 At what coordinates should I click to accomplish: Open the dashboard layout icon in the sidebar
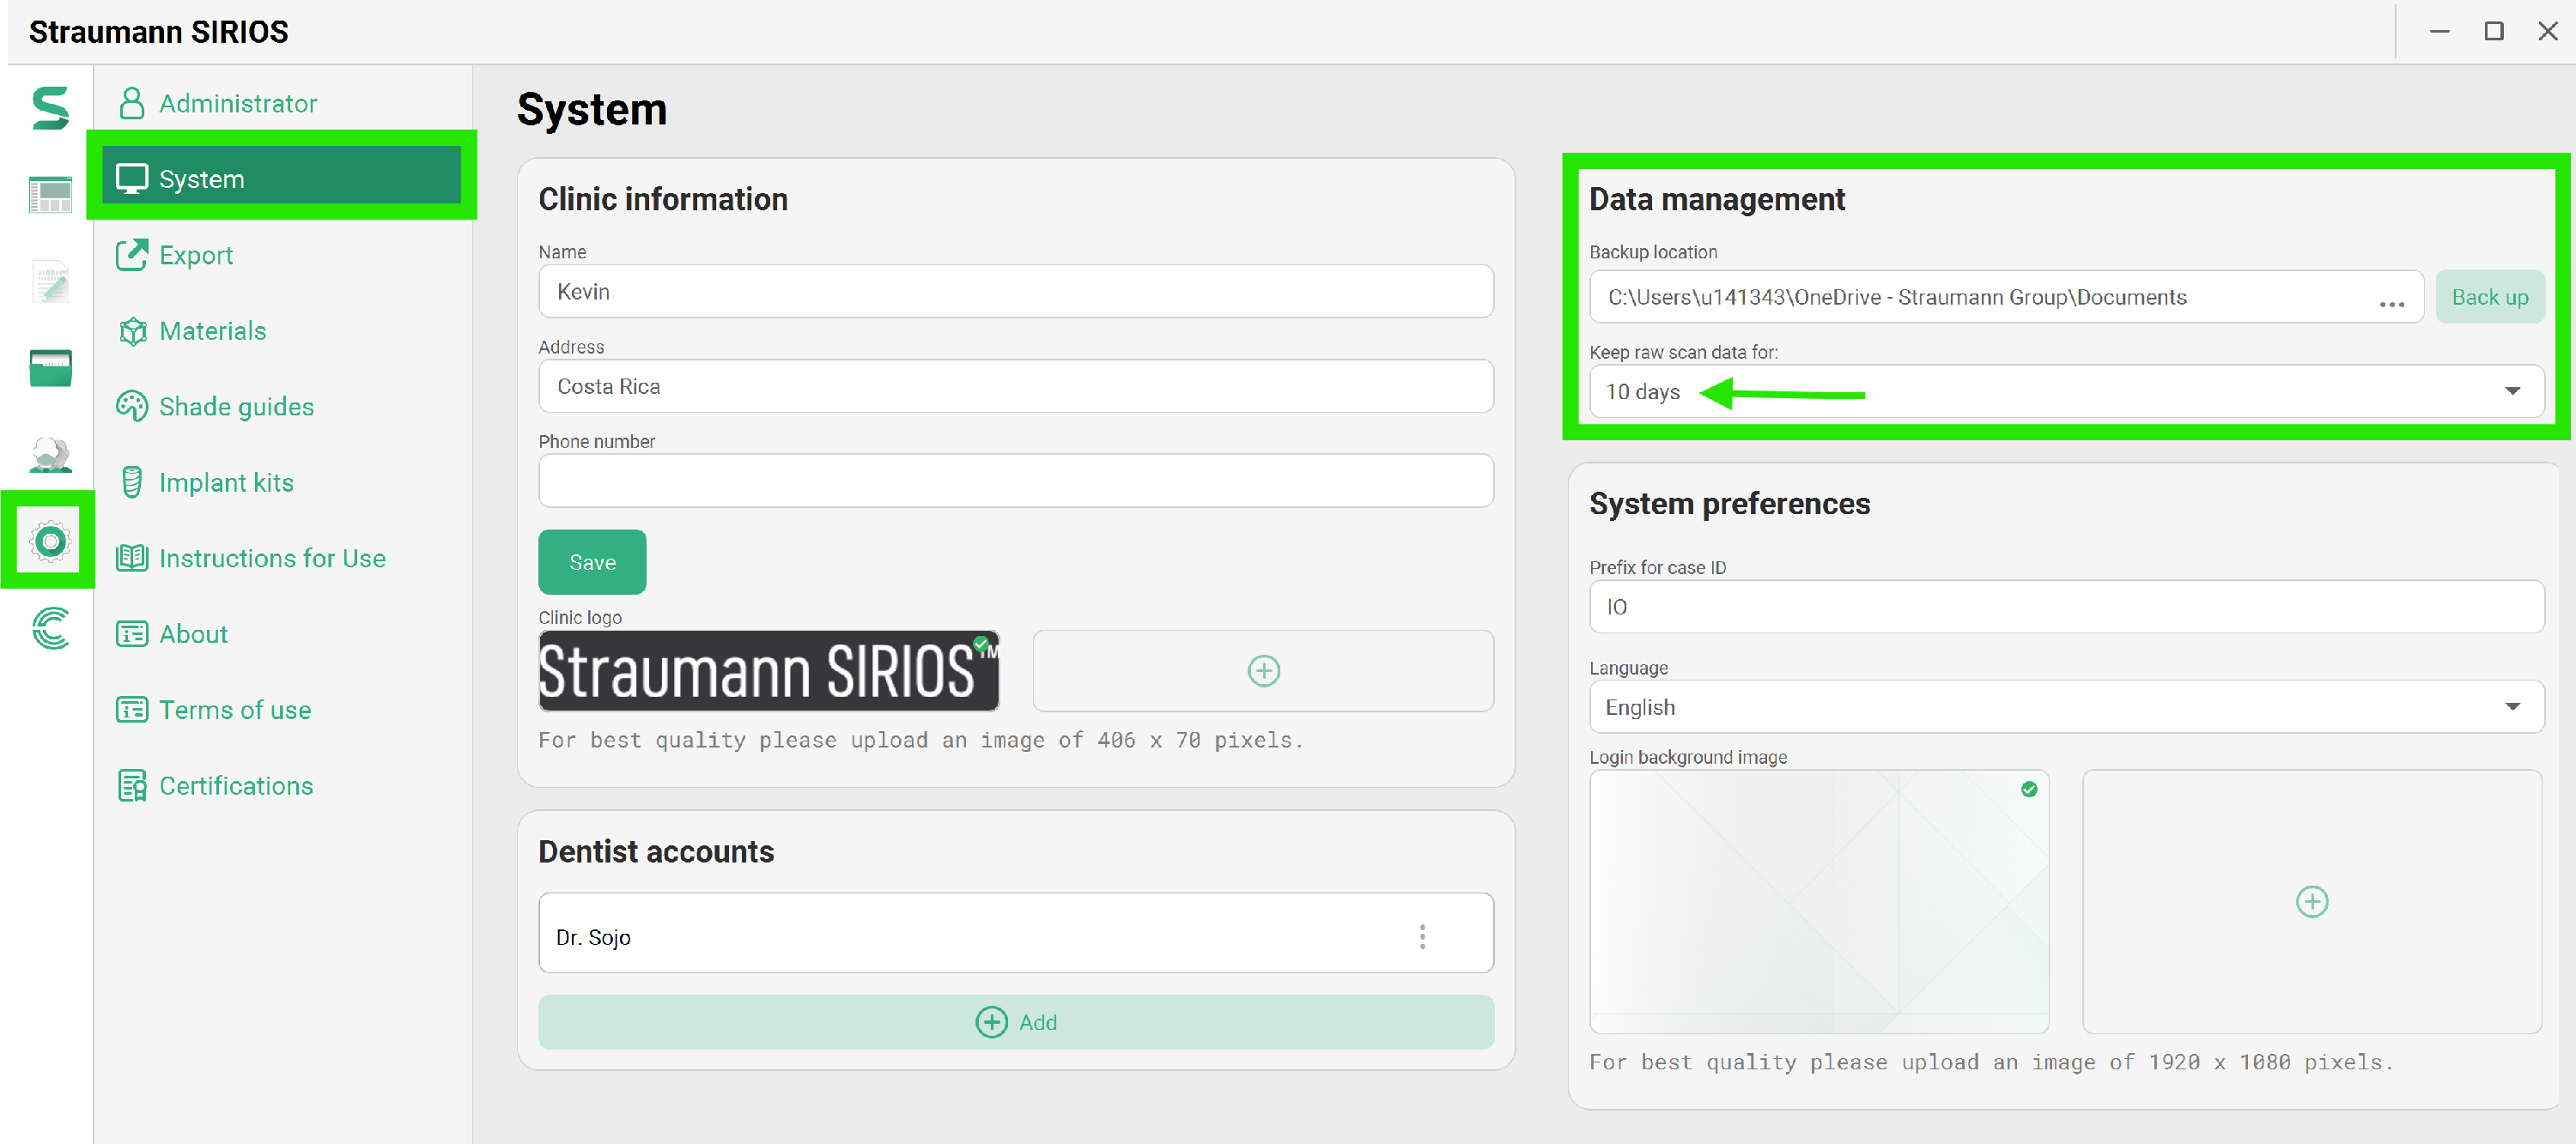(50, 195)
